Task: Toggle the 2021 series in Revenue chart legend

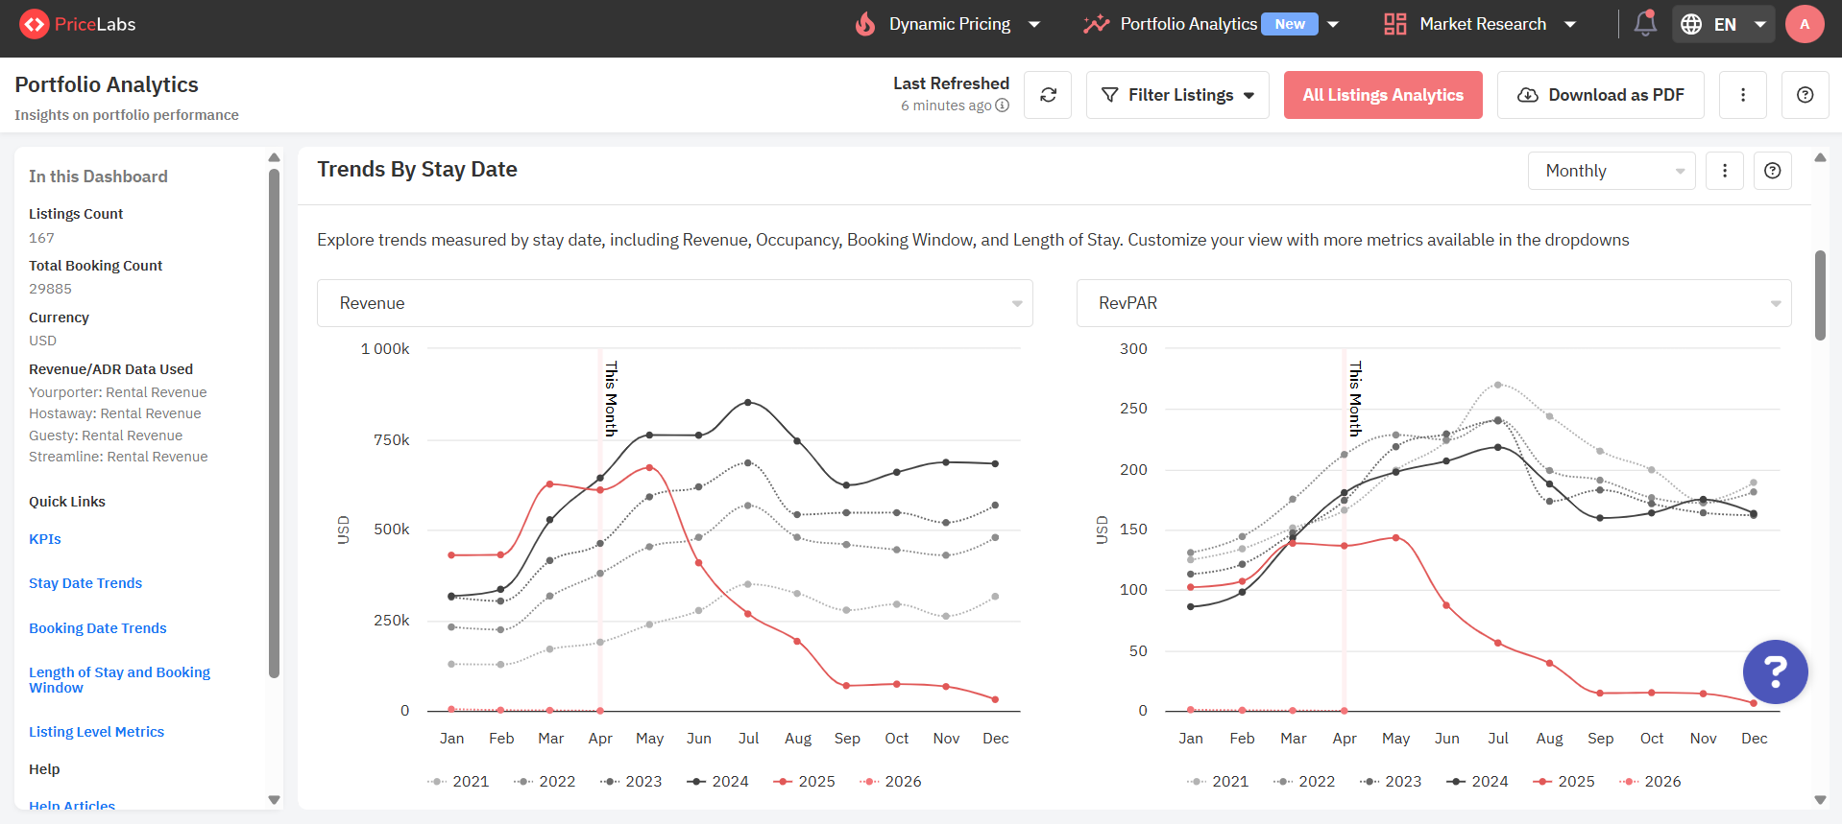Action: coord(458,782)
